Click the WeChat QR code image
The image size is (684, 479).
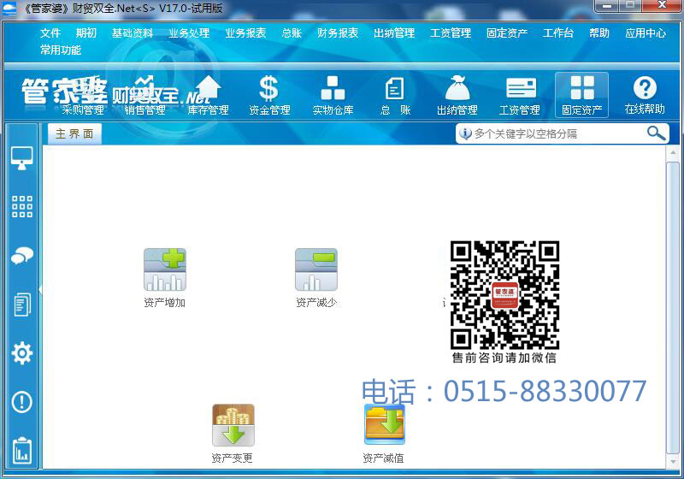(x=504, y=295)
